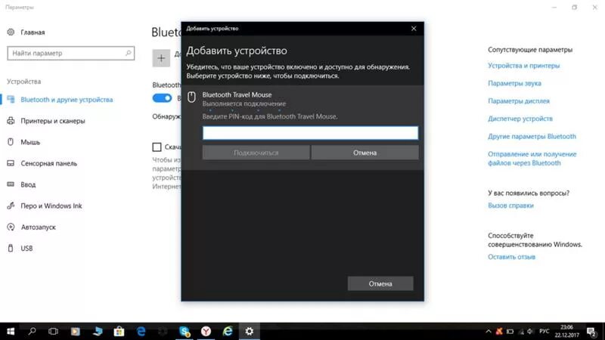This screenshot has height=340, width=605.
Task: Launch Microsoft Edge from taskbar
Action: coord(141,331)
